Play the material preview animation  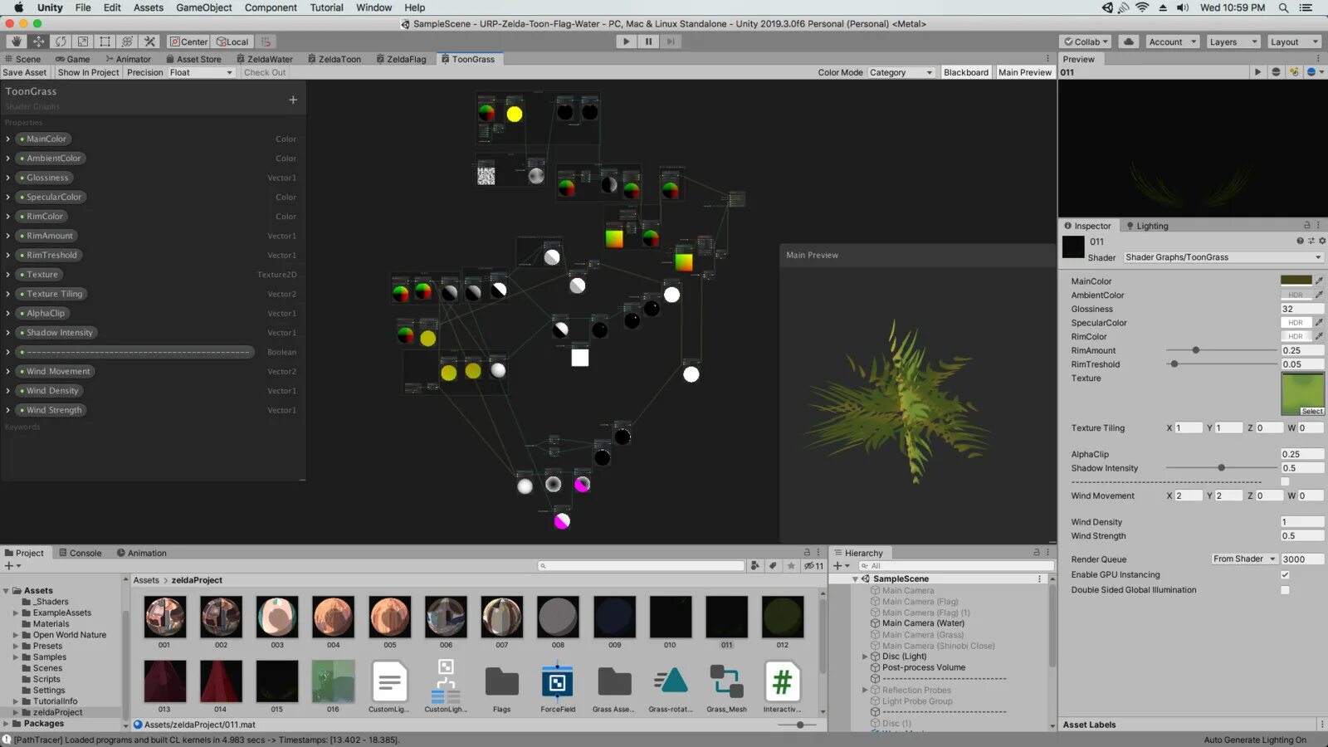tap(1258, 72)
